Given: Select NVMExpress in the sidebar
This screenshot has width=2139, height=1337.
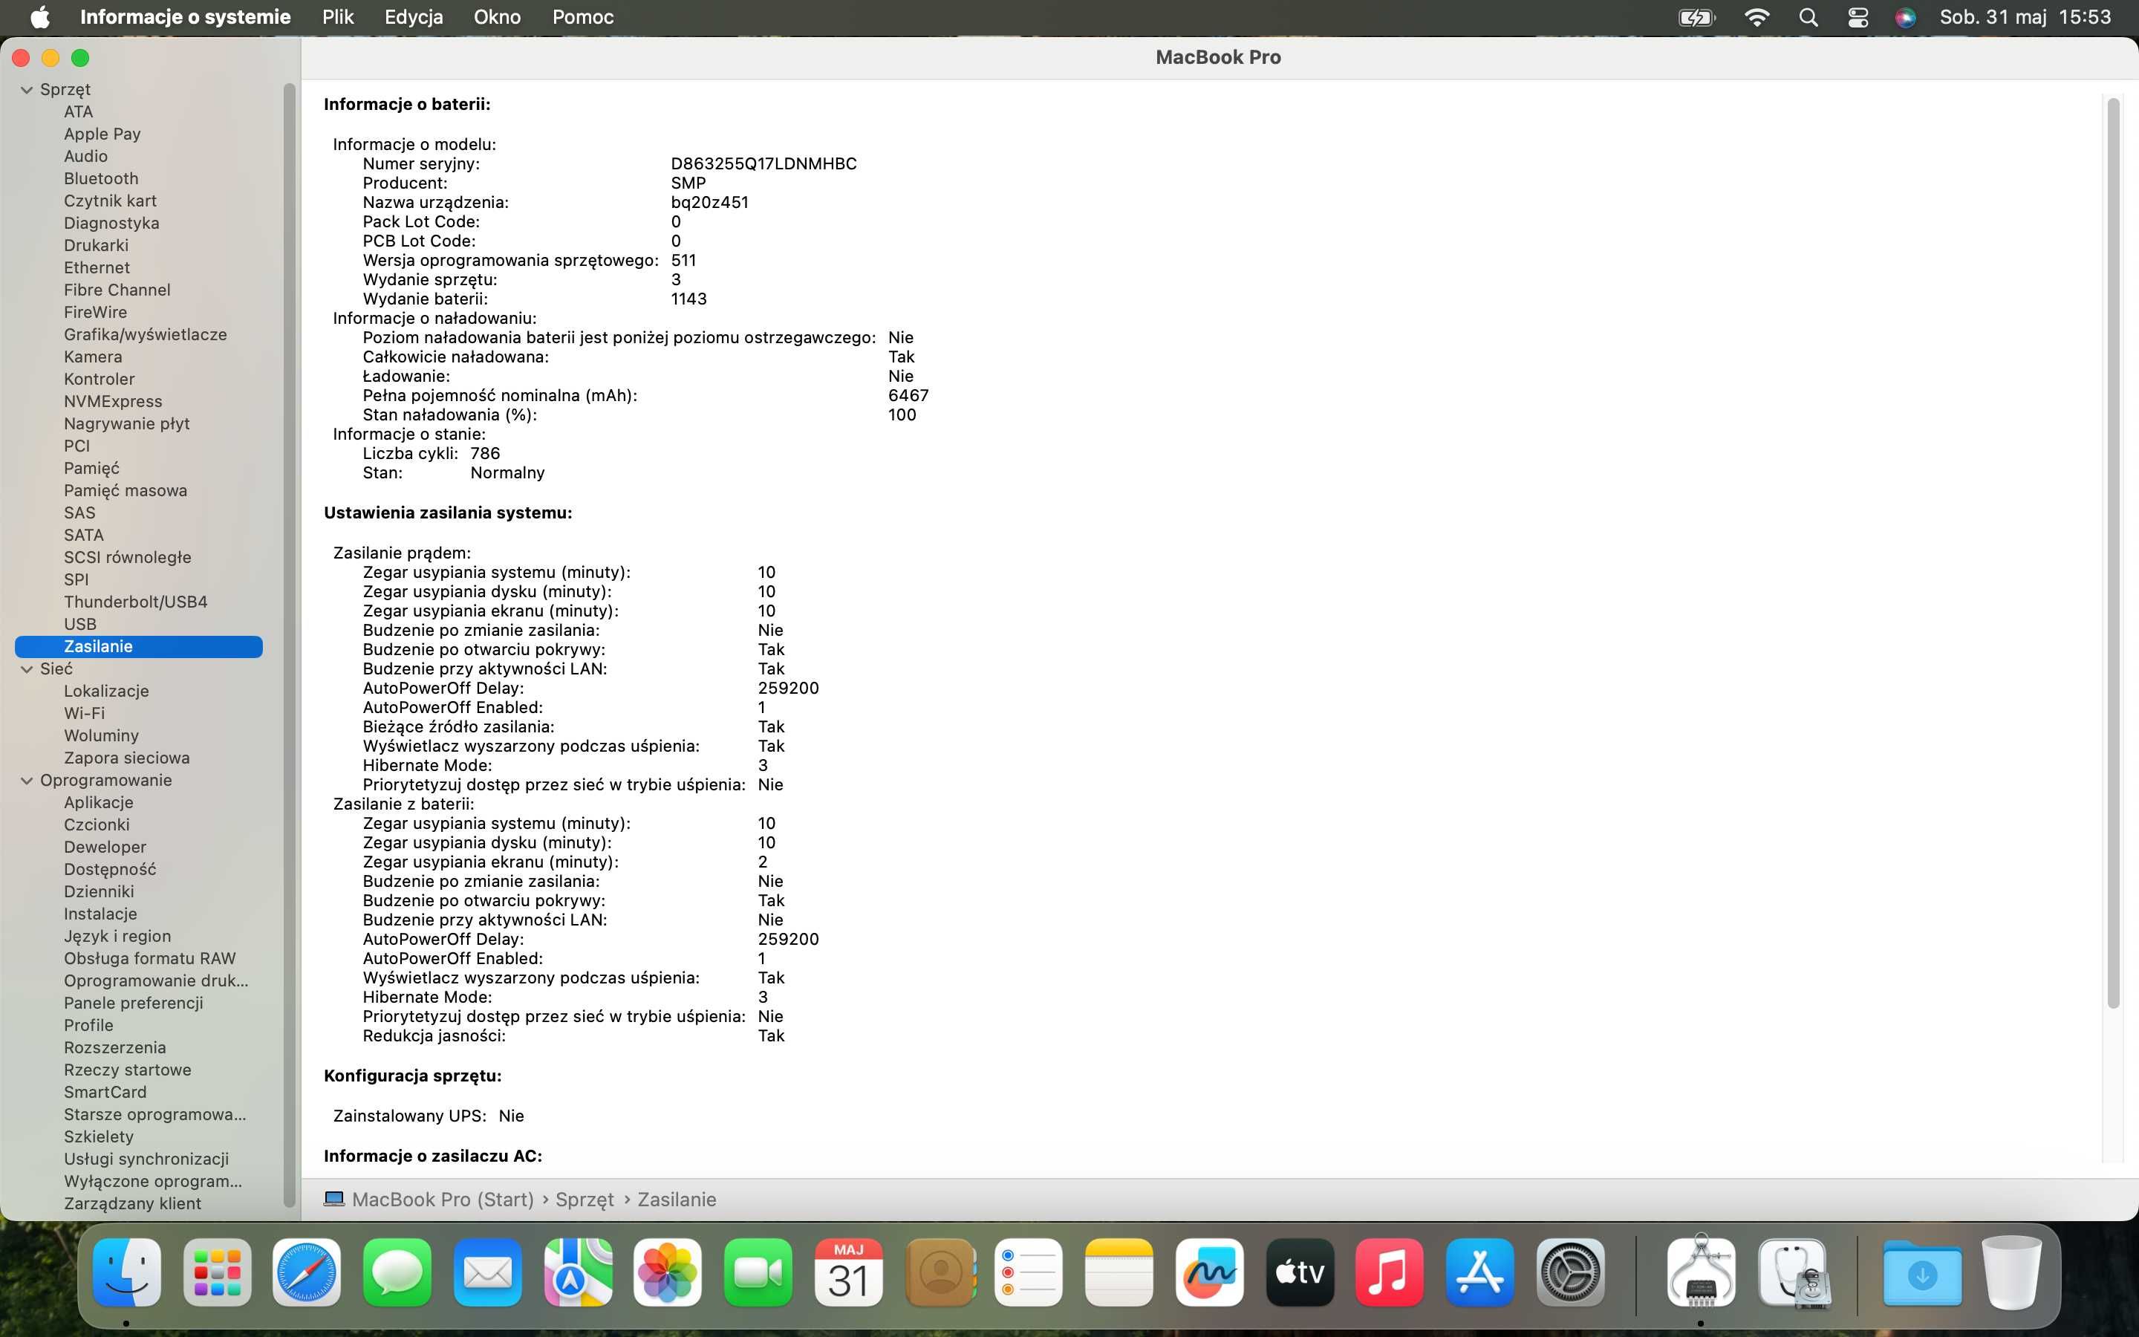Looking at the screenshot, I should pyautogui.click(x=112, y=401).
